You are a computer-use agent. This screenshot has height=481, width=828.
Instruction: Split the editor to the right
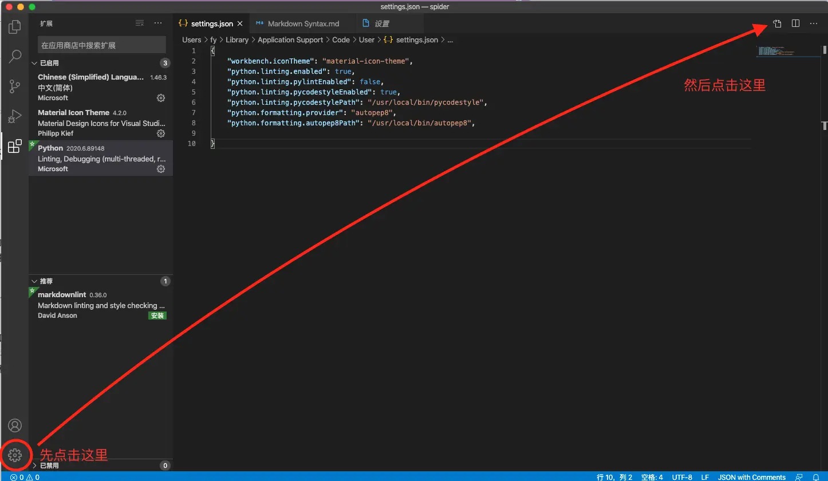pos(795,23)
